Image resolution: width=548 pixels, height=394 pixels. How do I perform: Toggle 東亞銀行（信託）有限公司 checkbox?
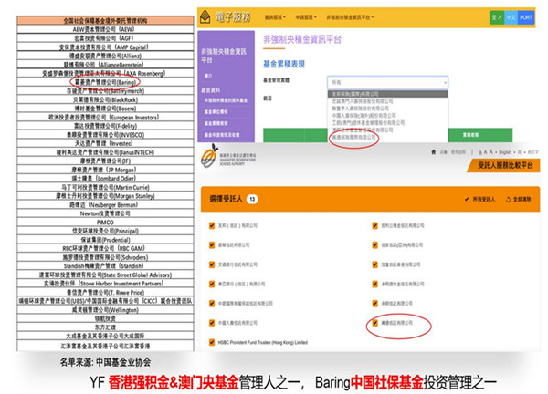pyautogui.click(x=212, y=284)
